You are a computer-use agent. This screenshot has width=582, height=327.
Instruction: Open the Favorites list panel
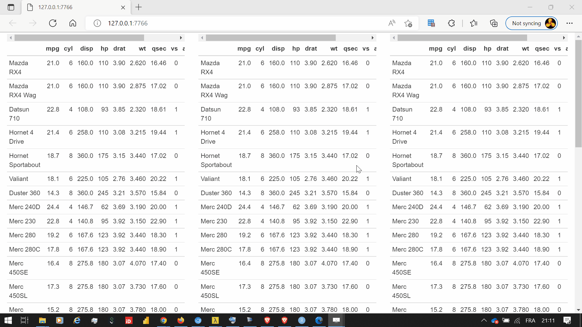[x=474, y=23]
